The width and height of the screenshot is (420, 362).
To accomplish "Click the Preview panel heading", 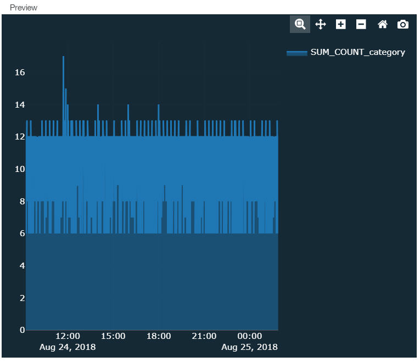I will coord(24,8).
